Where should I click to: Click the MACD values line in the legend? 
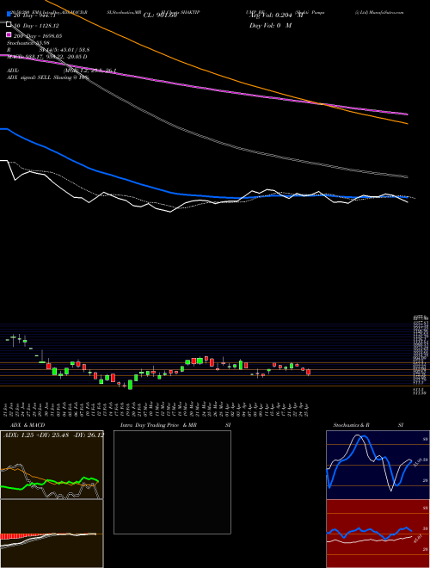[46, 57]
